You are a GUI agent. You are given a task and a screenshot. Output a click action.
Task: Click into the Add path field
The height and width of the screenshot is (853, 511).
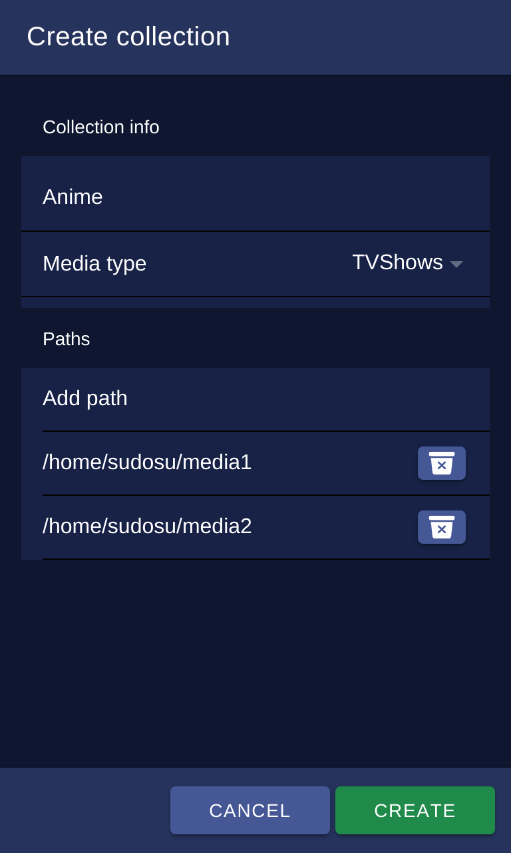click(x=255, y=400)
